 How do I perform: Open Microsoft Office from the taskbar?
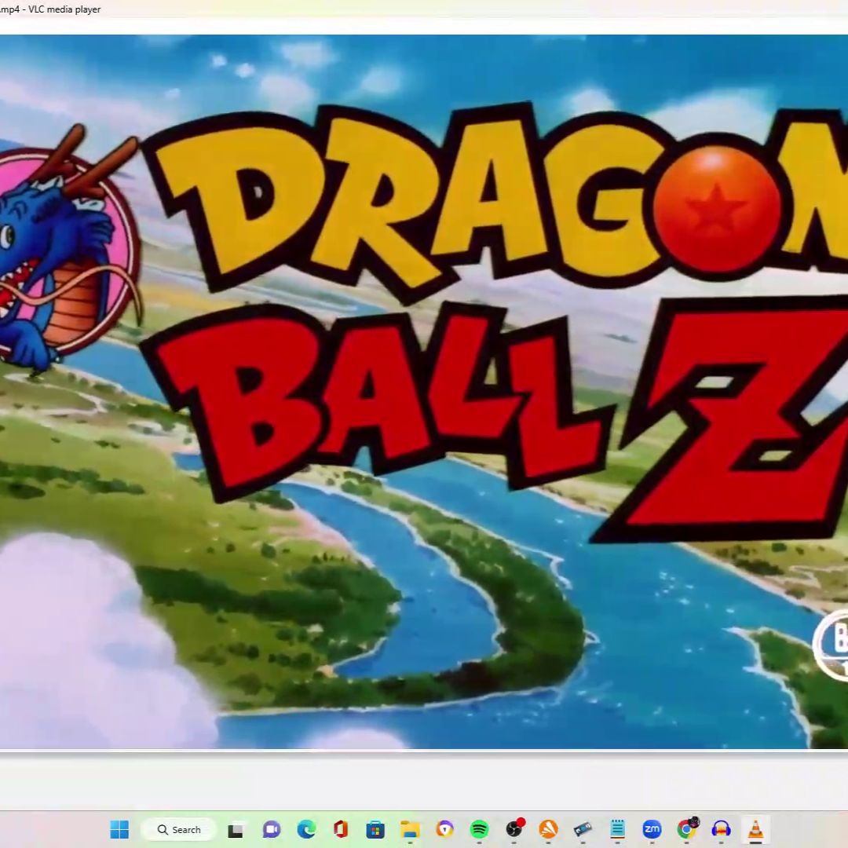tap(340, 829)
